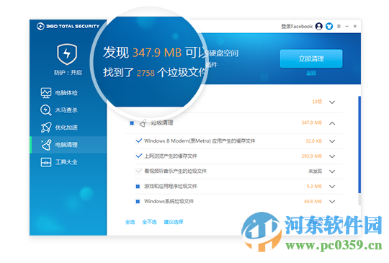Click the 立即清理 clean now button
389x263 pixels.
coord(311,59)
